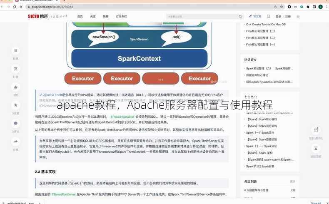Bookmark the page with the star icon
The image size is (329, 204).
coord(282,7)
